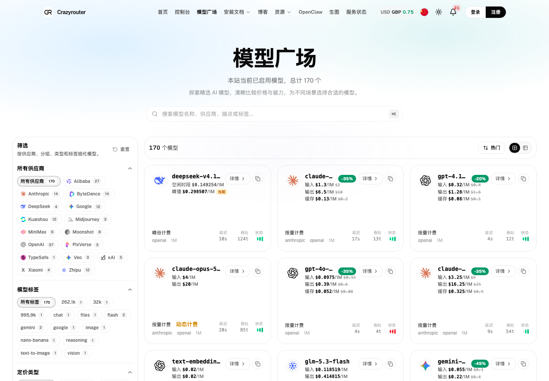Go to the 首页 nav item

(x=163, y=12)
